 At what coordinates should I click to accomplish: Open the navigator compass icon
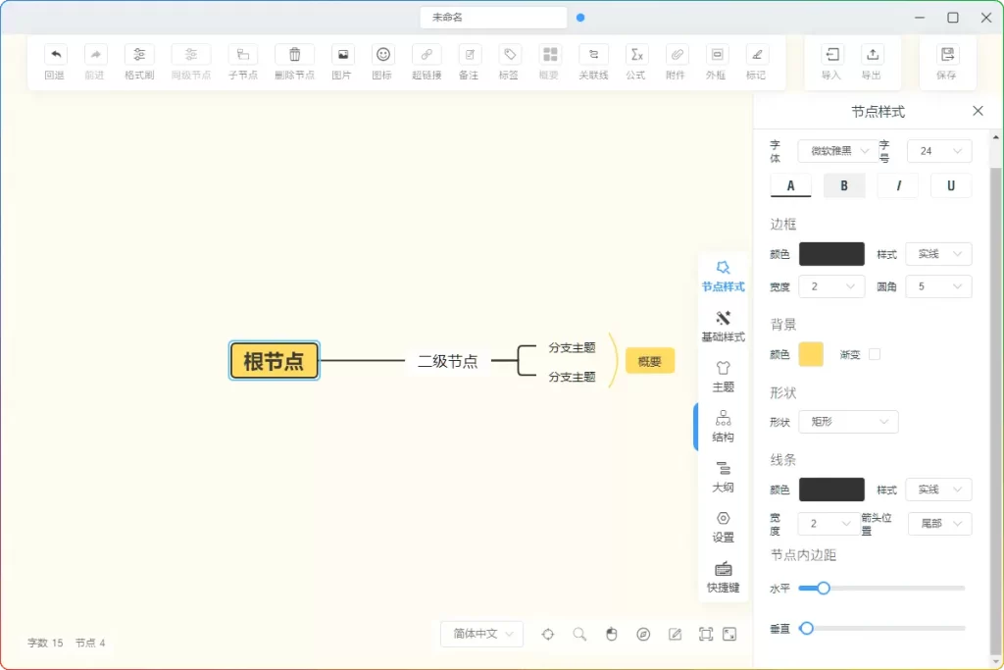[x=643, y=634]
